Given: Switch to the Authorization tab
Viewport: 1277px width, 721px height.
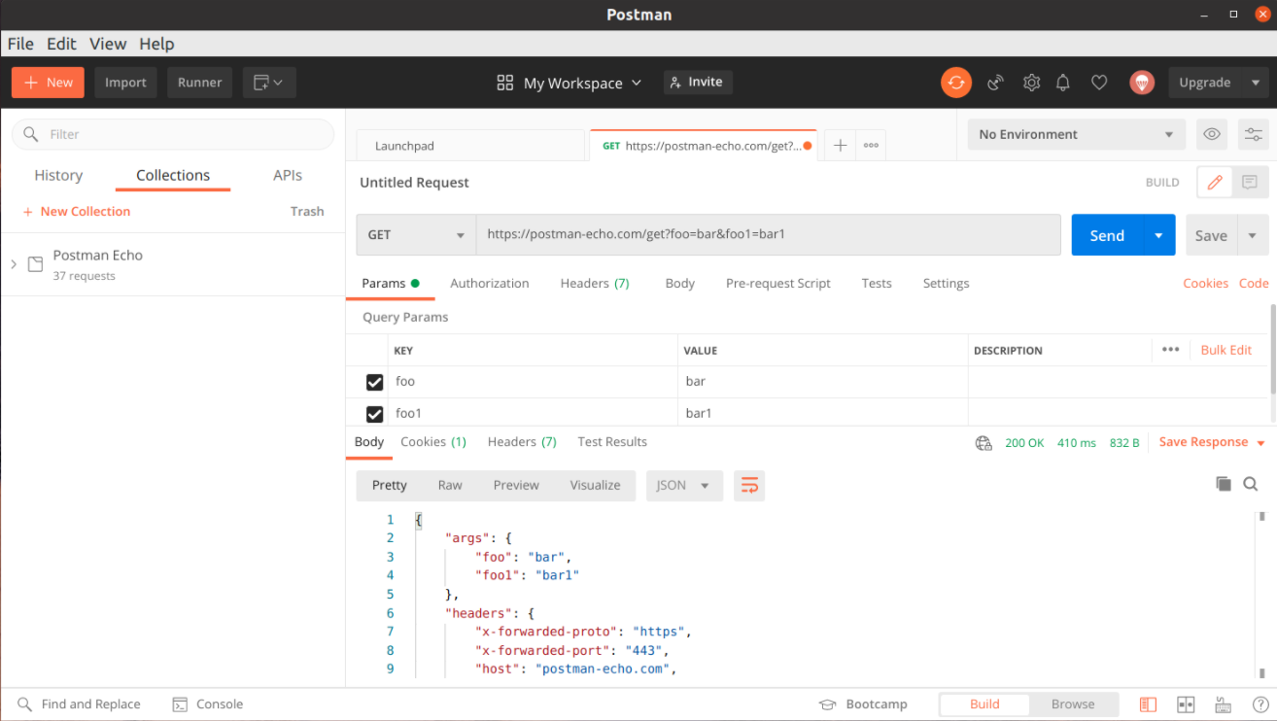Looking at the screenshot, I should pos(489,284).
